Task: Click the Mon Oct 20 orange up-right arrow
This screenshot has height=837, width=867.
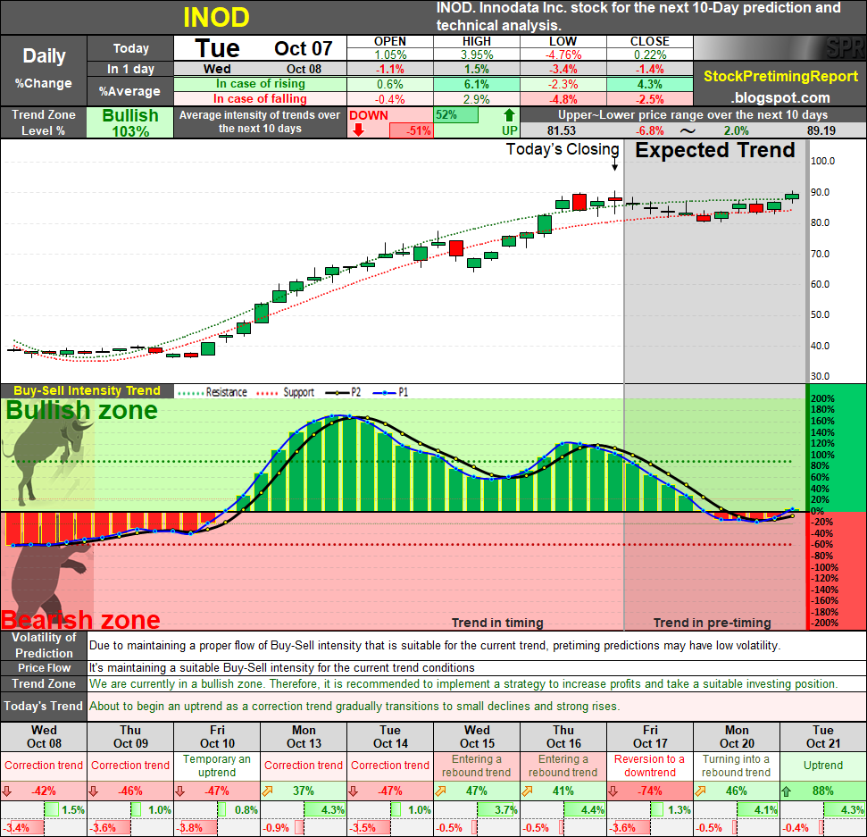Action: 700,791
